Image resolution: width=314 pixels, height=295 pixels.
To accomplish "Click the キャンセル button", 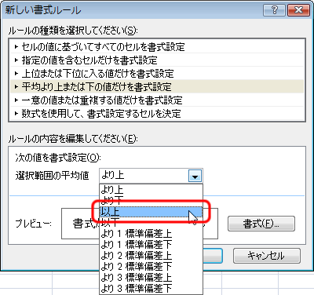I will [267, 256].
